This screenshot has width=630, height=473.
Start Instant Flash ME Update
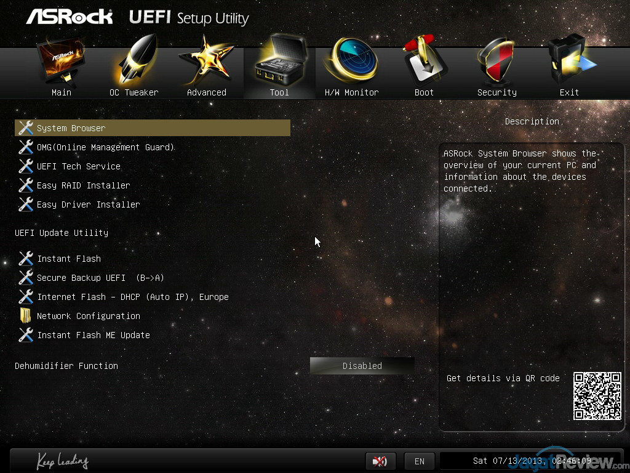click(x=94, y=335)
